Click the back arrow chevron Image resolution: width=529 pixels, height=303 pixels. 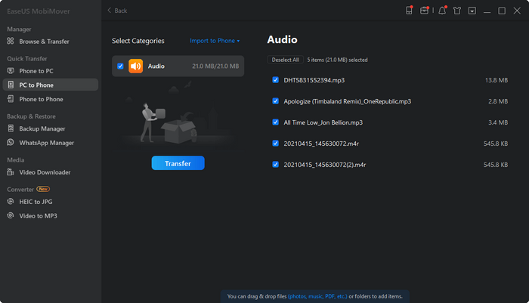coord(109,11)
